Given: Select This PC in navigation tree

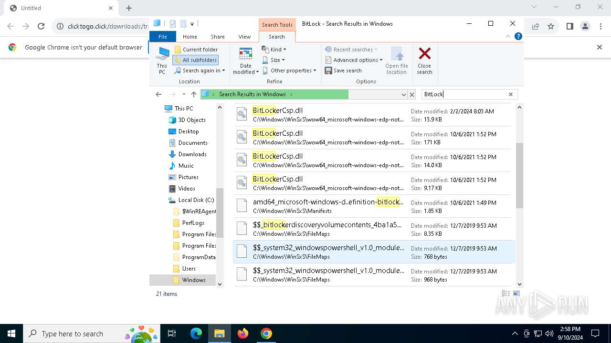Looking at the screenshot, I should (x=184, y=109).
